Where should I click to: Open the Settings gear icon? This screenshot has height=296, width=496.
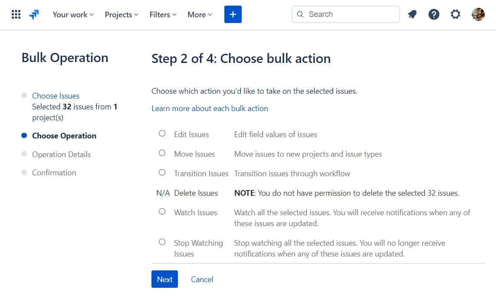(455, 14)
